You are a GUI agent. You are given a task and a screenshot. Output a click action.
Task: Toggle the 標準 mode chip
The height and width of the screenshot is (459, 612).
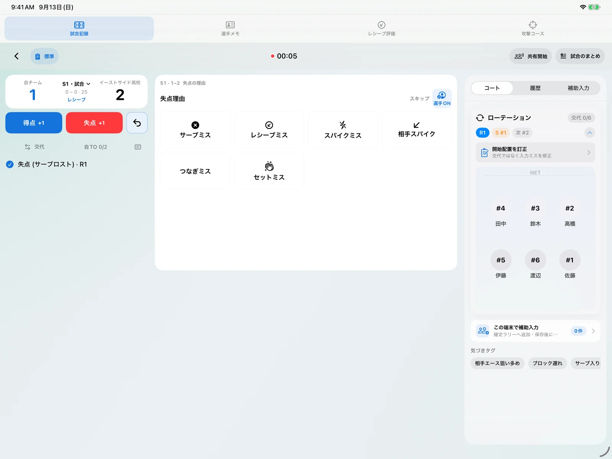click(44, 56)
